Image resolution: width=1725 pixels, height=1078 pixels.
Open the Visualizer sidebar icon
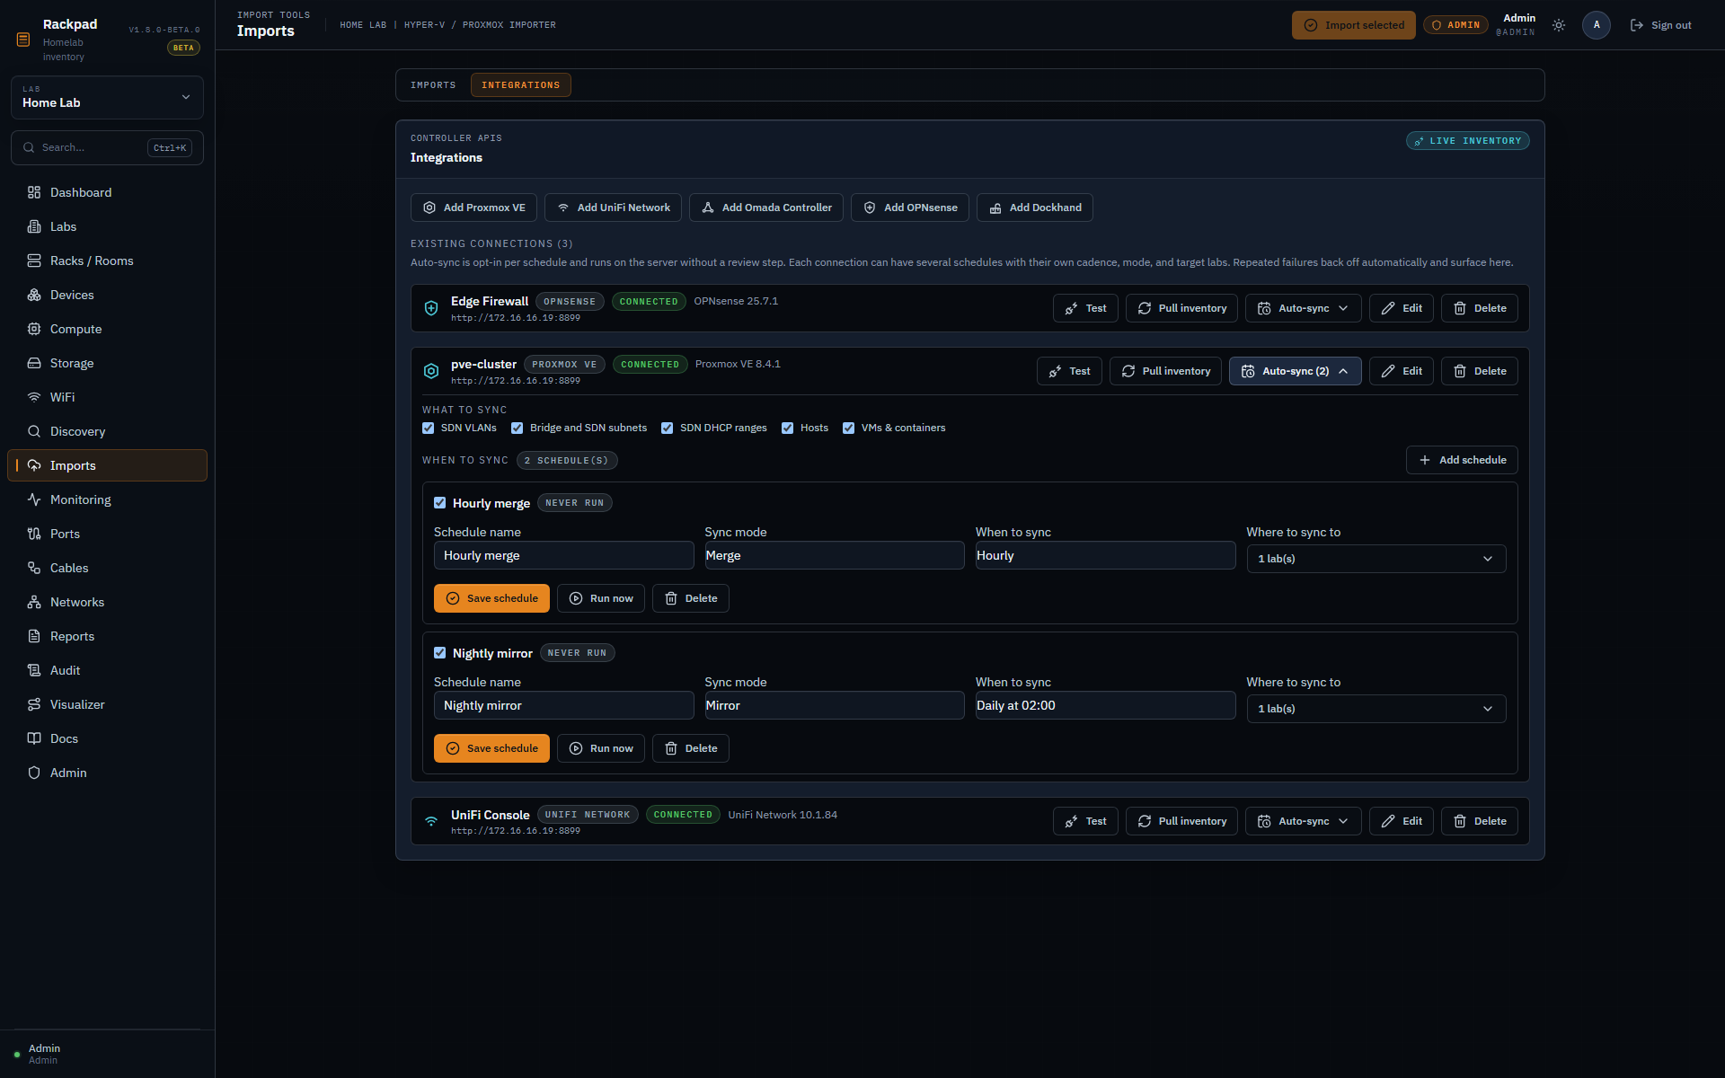[x=34, y=704]
